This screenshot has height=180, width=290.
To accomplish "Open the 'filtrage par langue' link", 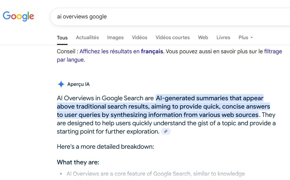I will point(273,51).
